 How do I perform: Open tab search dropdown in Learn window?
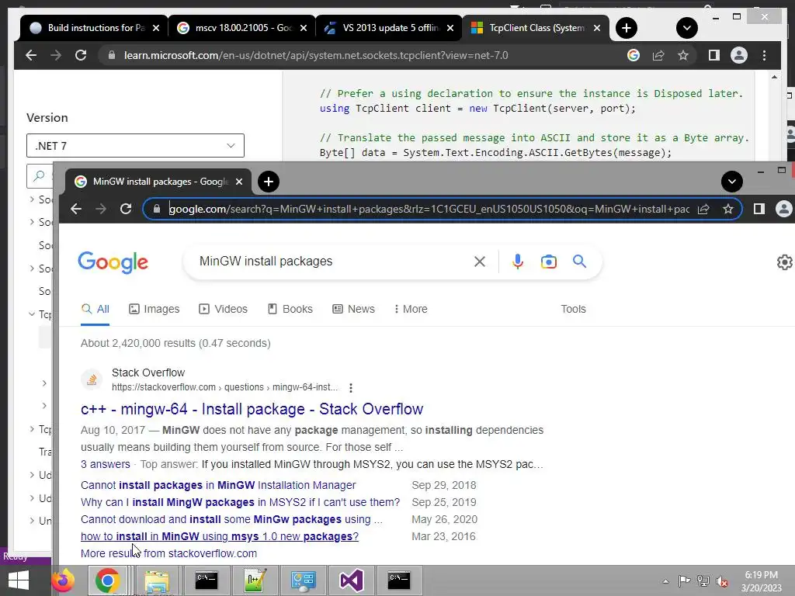(687, 28)
